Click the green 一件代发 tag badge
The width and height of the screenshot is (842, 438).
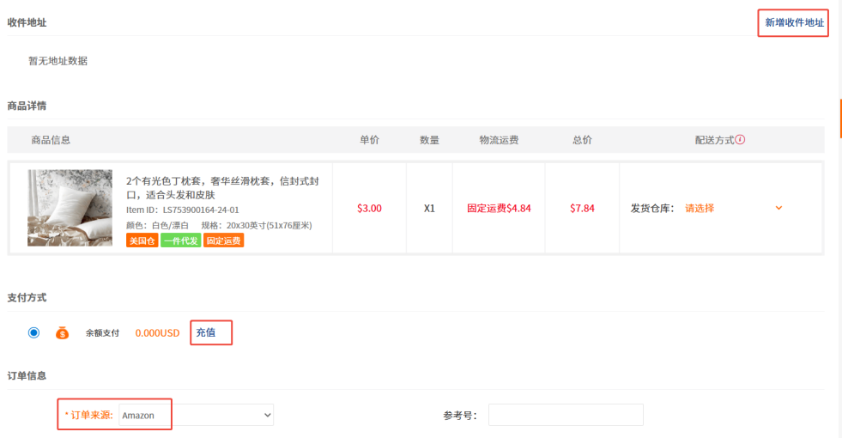pos(181,240)
